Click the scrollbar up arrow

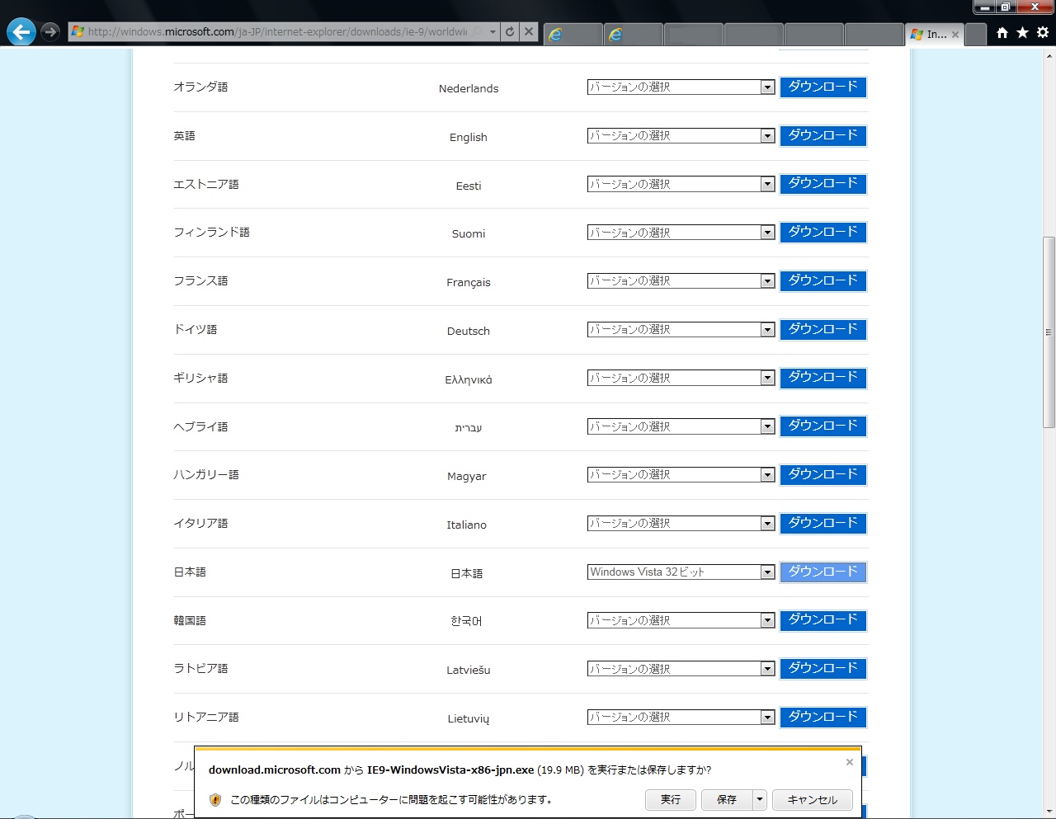point(1049,55)
